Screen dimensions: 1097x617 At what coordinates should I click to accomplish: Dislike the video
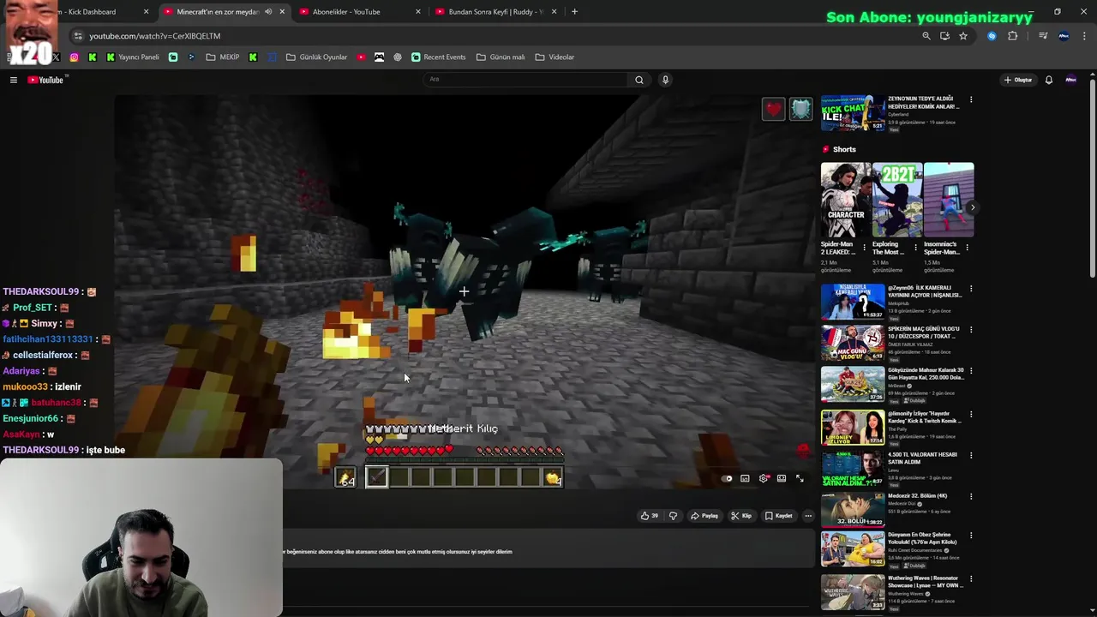pos(673,516)
